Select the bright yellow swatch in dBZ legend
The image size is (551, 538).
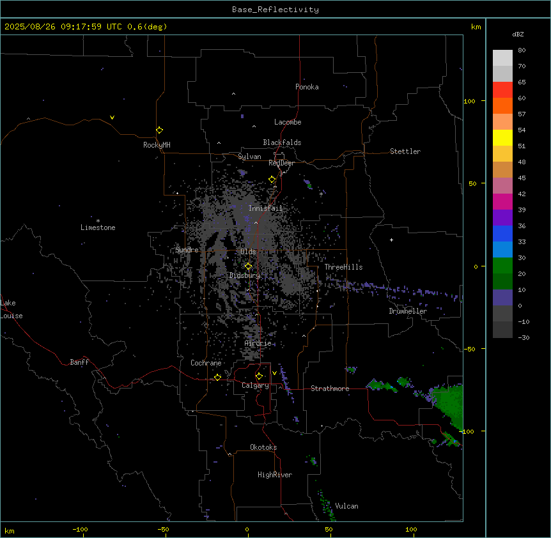502,137
